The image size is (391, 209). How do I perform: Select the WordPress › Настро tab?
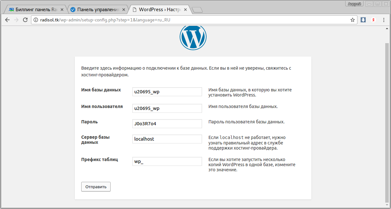click(x=159, y=10)
